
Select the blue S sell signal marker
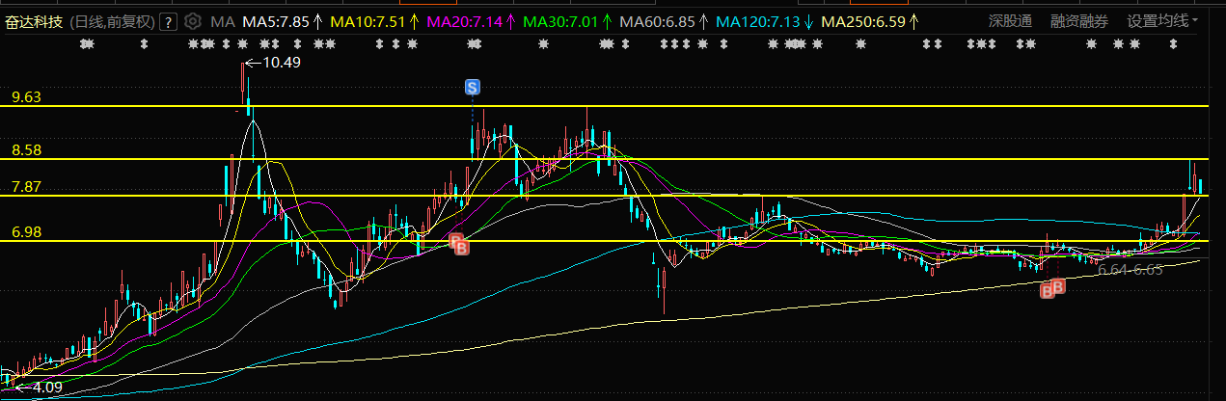(472, 88)
